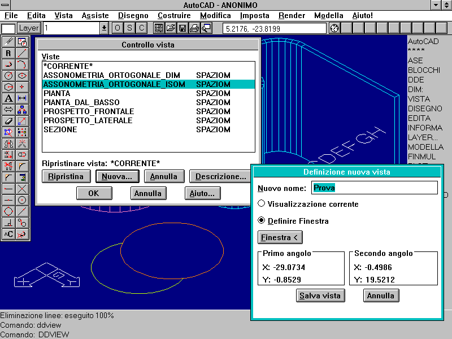Select the Point tool in toolbox

[x=22, y=87]
